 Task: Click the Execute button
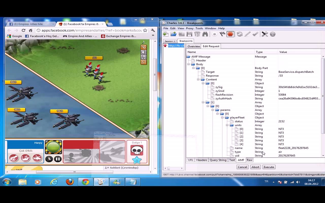(x=269, y=167)
